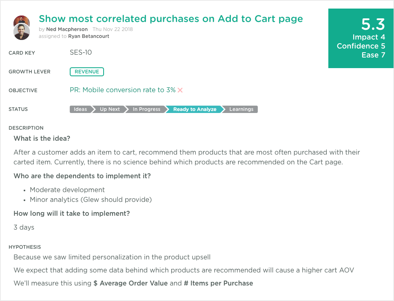Select the Ready to Analyze status
This screenshot has width=394, height=301.
coord(195,109)
